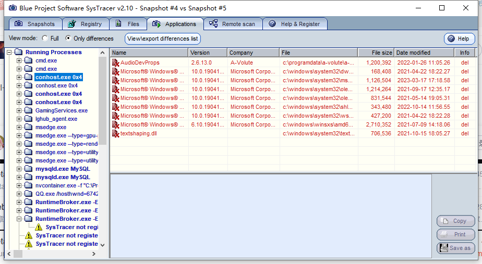The height and width of the screenshot is (264, 482).
Task: Sort by the Company column header
Action: (254, 53)
